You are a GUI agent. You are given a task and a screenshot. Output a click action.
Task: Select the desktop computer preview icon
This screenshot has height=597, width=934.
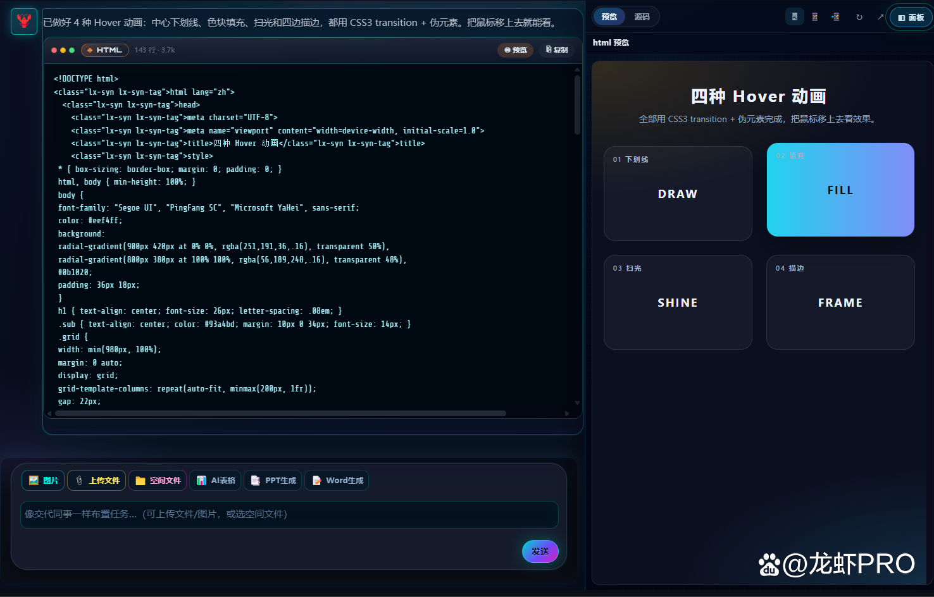[x=795, y=16]
